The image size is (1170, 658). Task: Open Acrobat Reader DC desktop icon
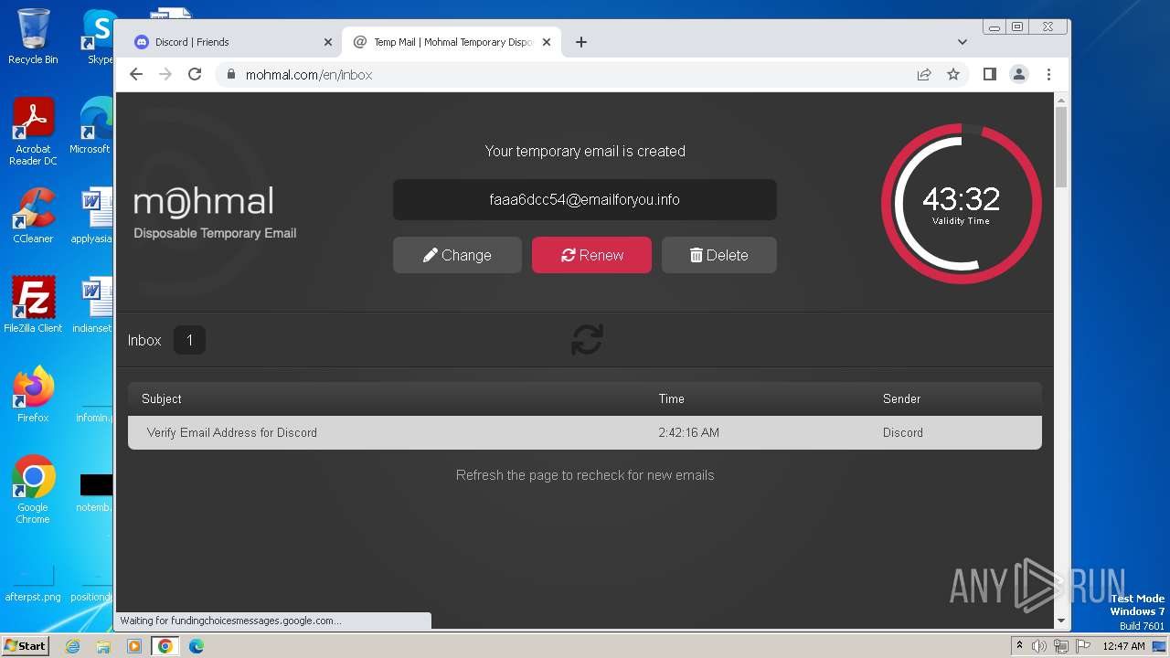(x=33, y=132)
